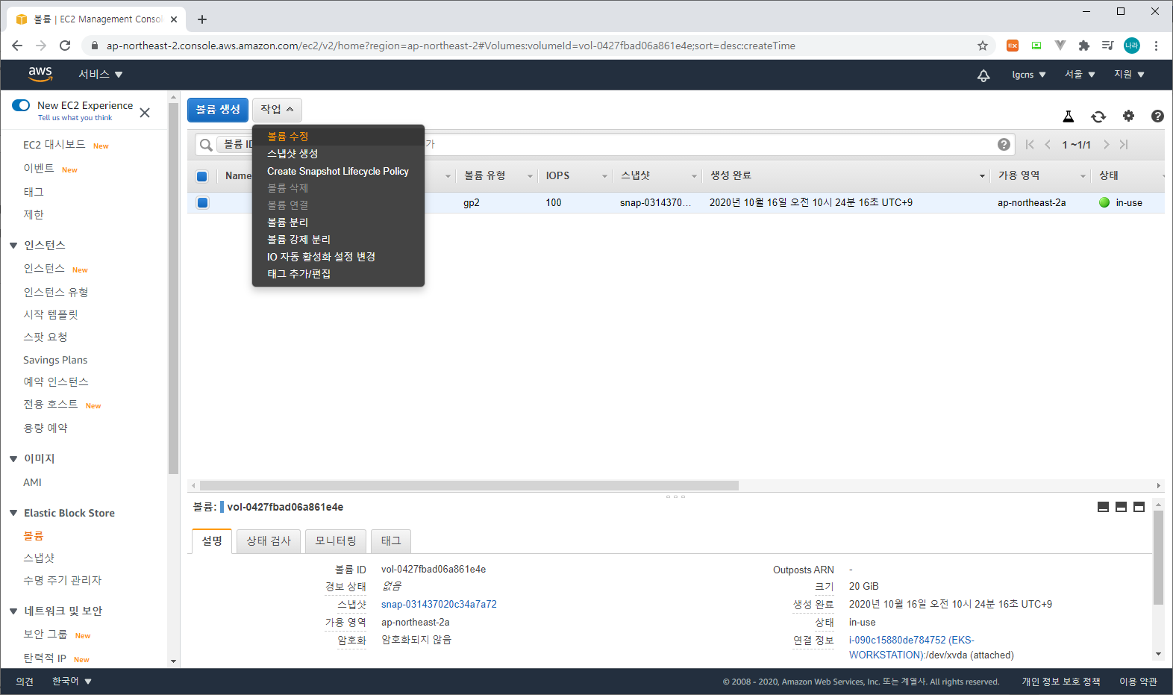Open the Chrome menu three dots
Viewport: 1173px width, 695px height.
coord(1156,46)
